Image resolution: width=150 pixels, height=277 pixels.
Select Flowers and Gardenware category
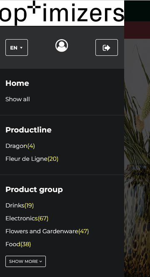[47, 231]
